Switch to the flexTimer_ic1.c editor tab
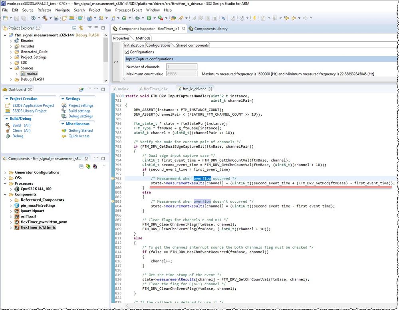This screenshot has height=310, width=399. point(156,89)
